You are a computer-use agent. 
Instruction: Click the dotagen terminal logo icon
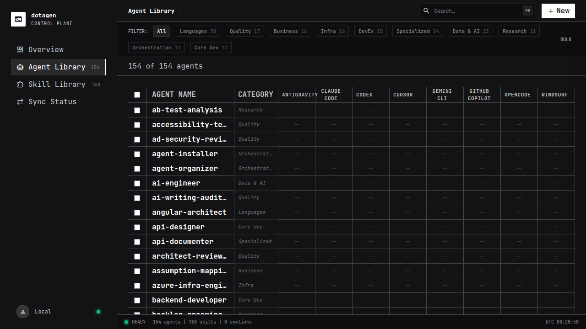tap(18, 19)
